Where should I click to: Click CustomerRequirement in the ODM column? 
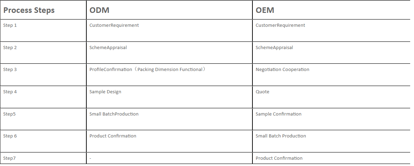114,25
